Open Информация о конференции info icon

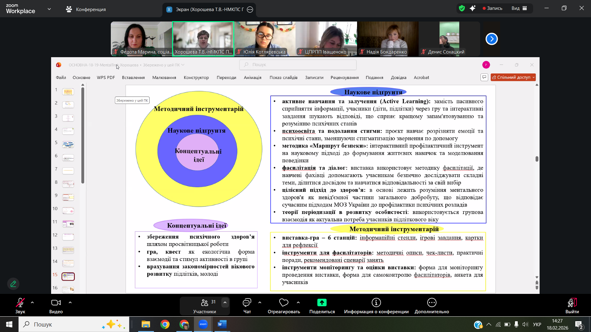pyautogui.click(x=376, y=303)
